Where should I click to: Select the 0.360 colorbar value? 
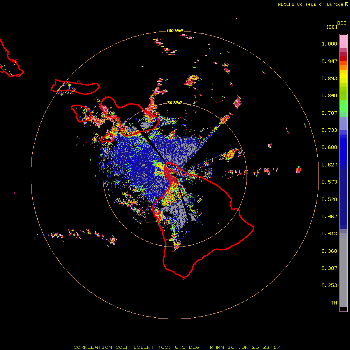click(x=329, y=251)
